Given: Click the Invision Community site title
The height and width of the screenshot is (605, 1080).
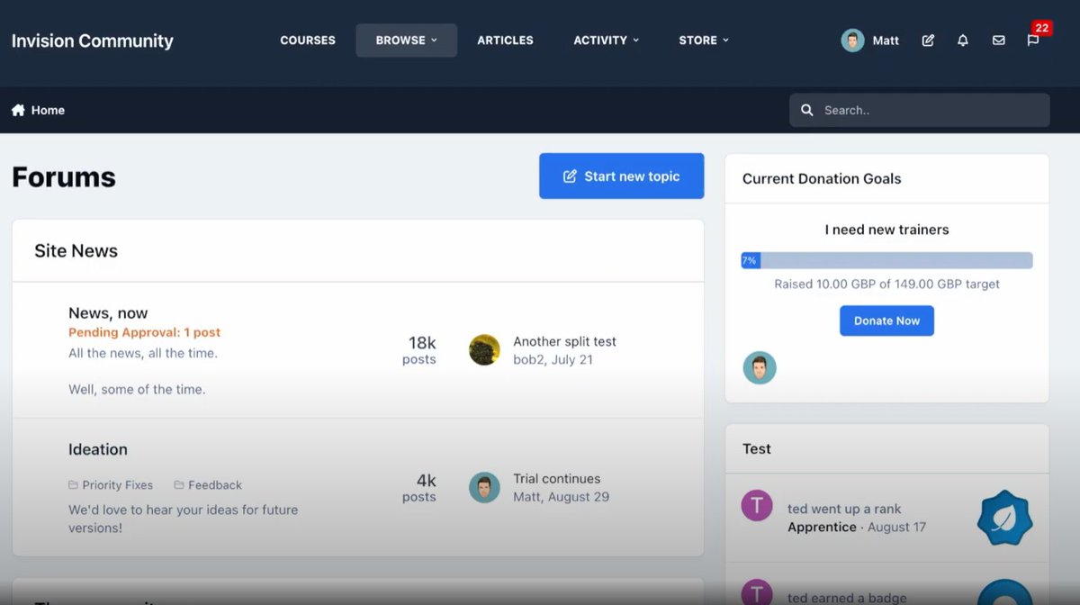Looking at the screenshot, I should [x=92, y=41].
